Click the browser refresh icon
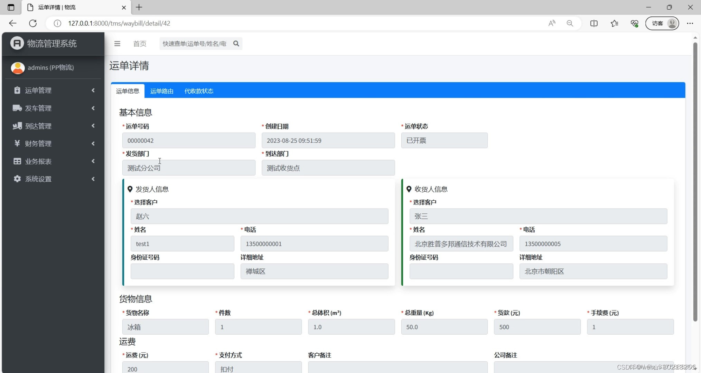The width and height of the screenshot is (701, 373). pos(33,23)
